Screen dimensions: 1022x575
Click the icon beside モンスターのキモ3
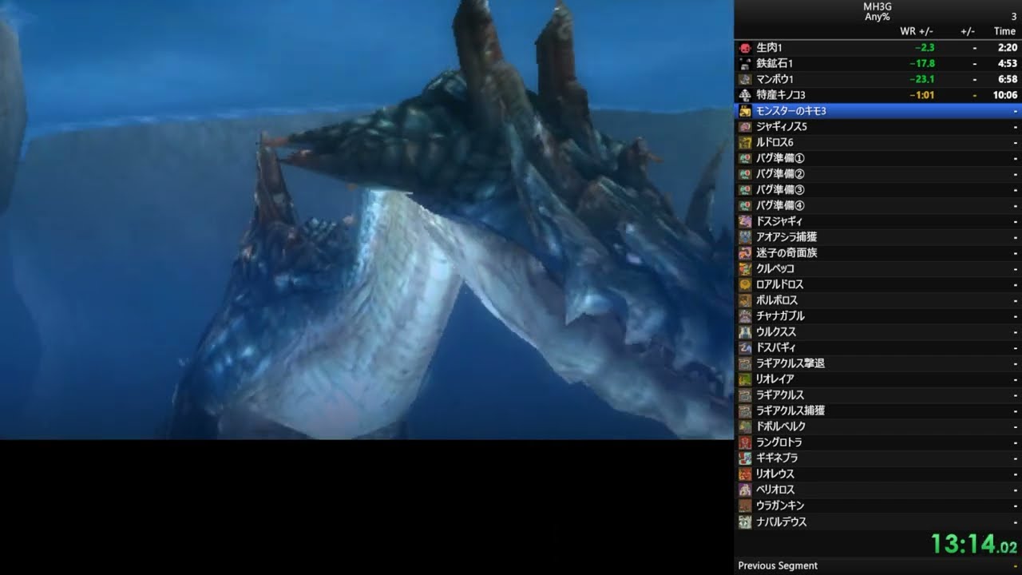pos(745,111)
